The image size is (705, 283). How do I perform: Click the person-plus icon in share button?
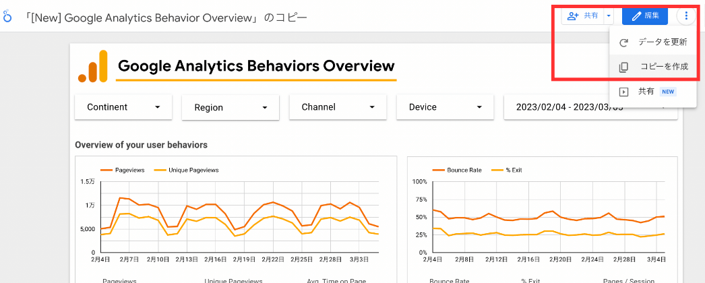tap(573, 16)
